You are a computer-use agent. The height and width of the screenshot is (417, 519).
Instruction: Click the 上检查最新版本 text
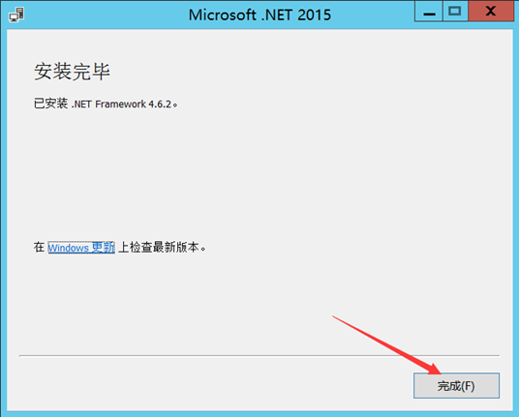(163, 248)
